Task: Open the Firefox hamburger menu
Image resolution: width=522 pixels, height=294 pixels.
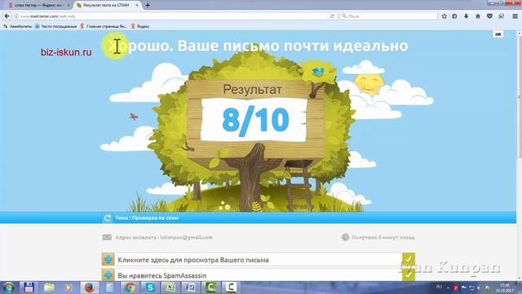Action: (515, 16)
